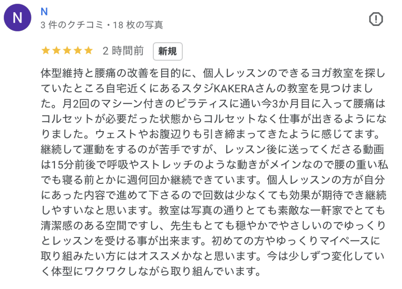Click the third gold rating star
This screenshot has width=402, height=289.
pos(67,51)
